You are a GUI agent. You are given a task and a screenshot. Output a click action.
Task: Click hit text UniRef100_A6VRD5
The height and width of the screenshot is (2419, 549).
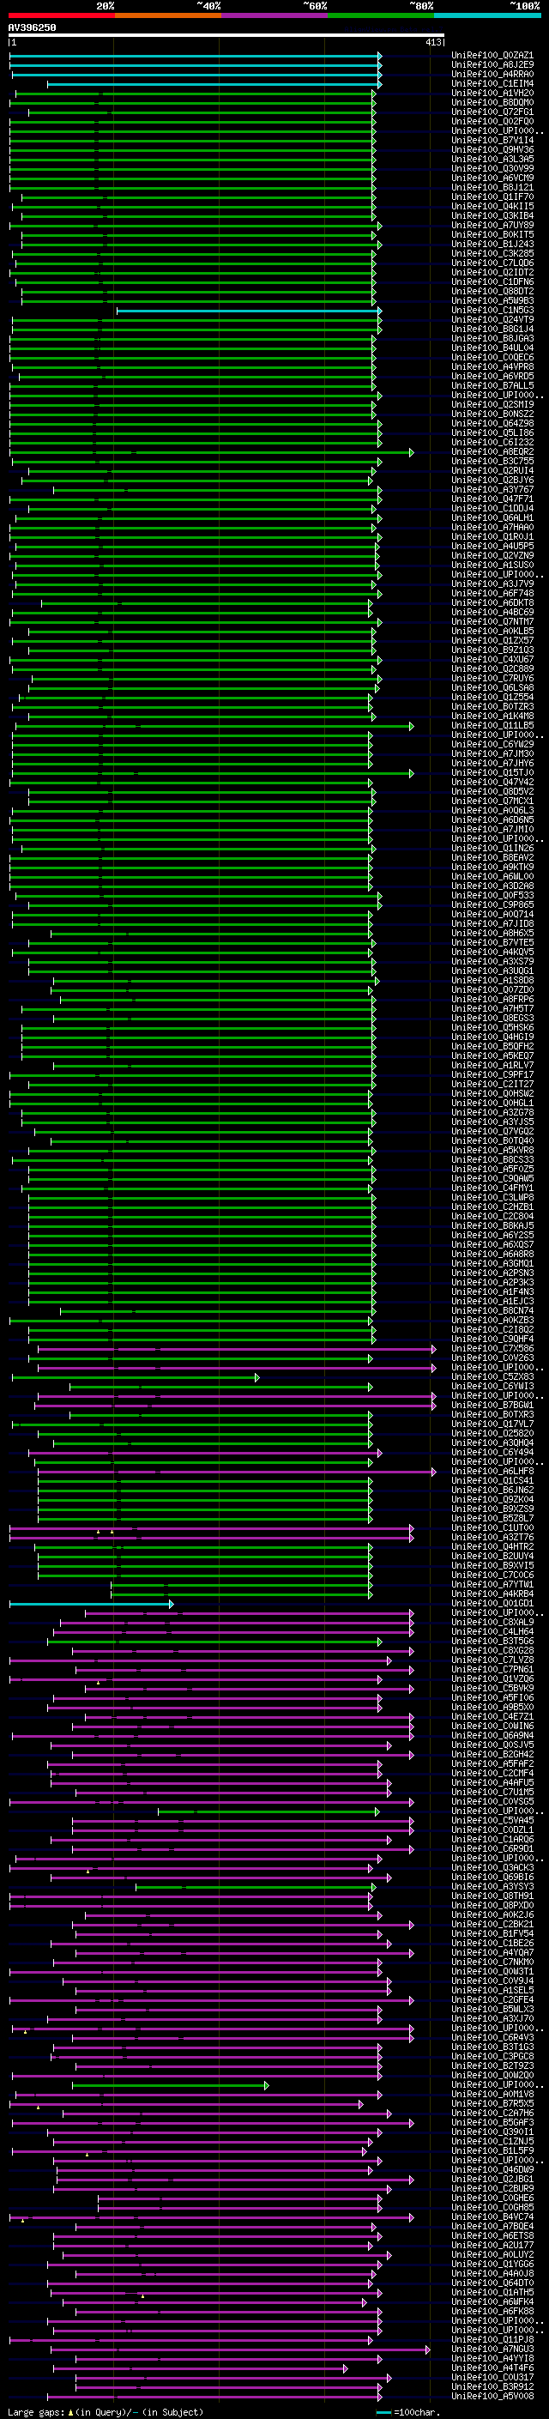point(492,376)
